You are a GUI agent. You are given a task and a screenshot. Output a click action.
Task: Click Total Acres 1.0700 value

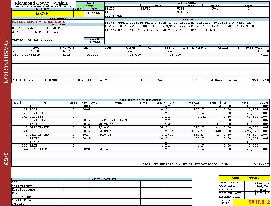(x=51, y=80)
